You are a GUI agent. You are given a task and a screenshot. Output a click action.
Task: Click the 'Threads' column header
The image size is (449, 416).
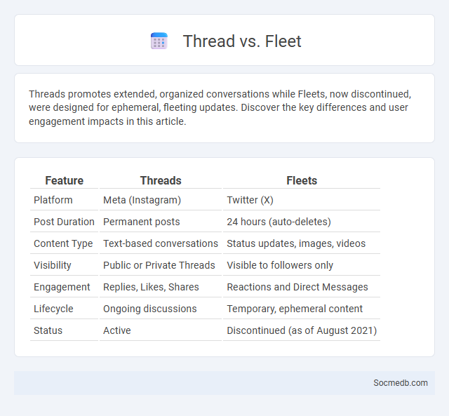pyautogui.click(x=161, y=181)
